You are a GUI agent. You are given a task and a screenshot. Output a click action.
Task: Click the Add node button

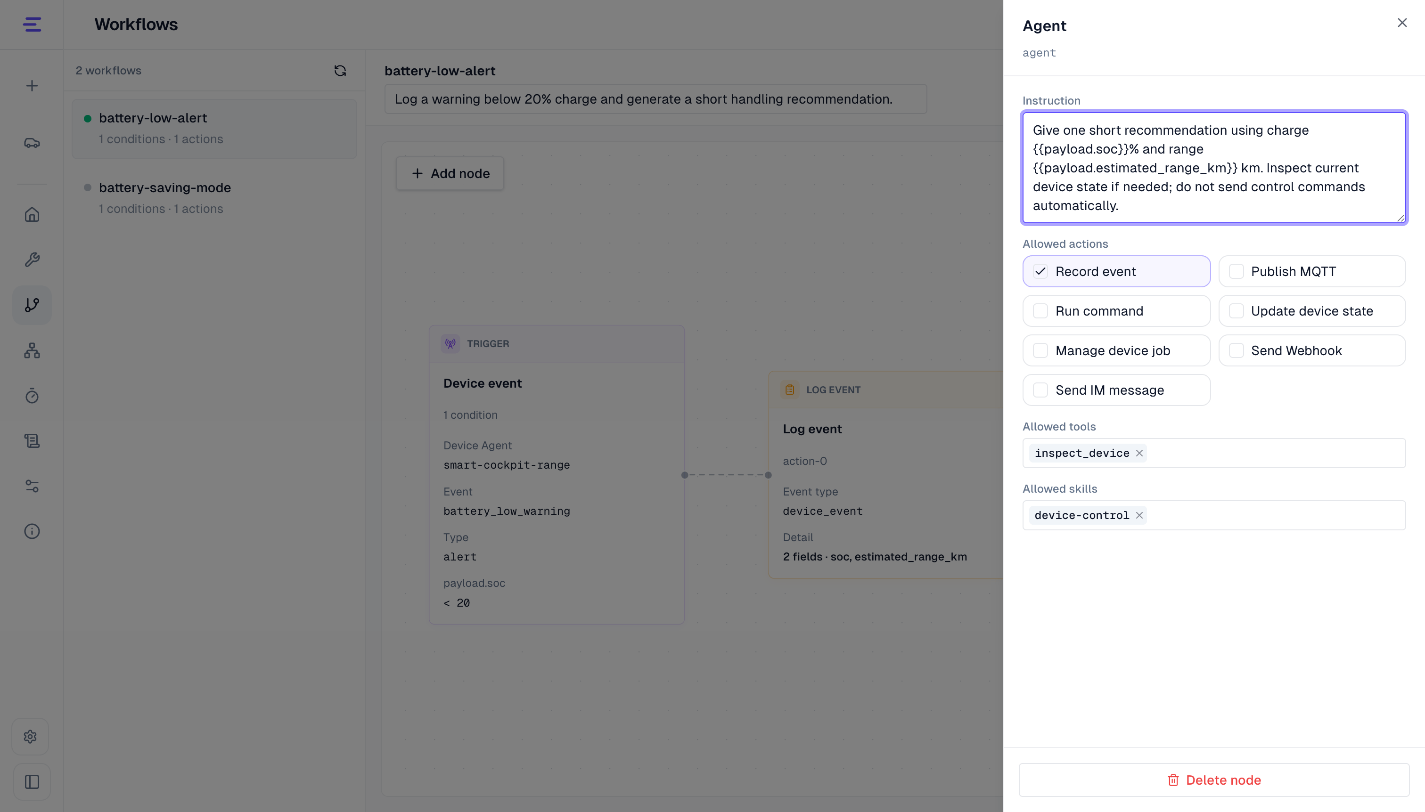(450, 174)
